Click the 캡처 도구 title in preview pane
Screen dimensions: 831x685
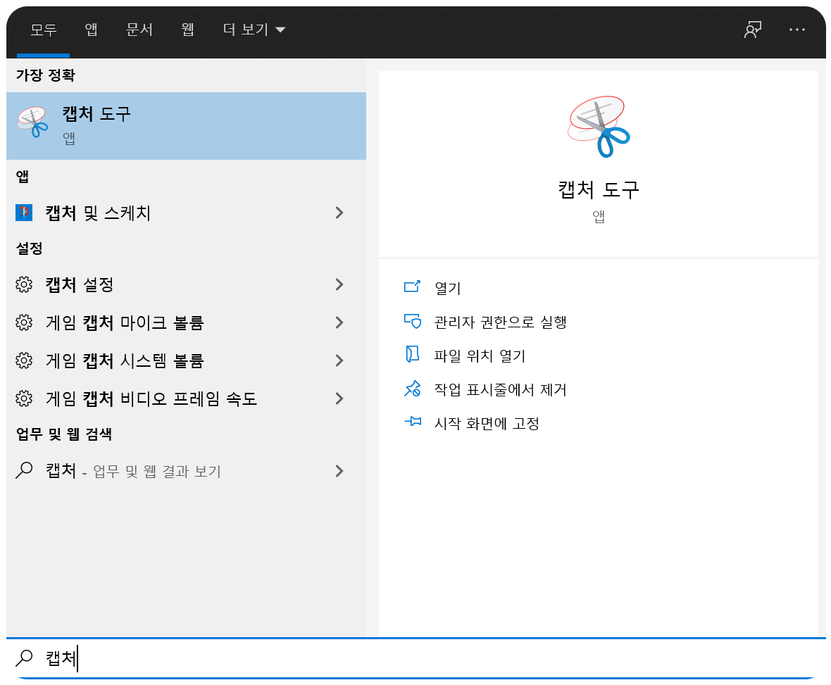point(599,189)
